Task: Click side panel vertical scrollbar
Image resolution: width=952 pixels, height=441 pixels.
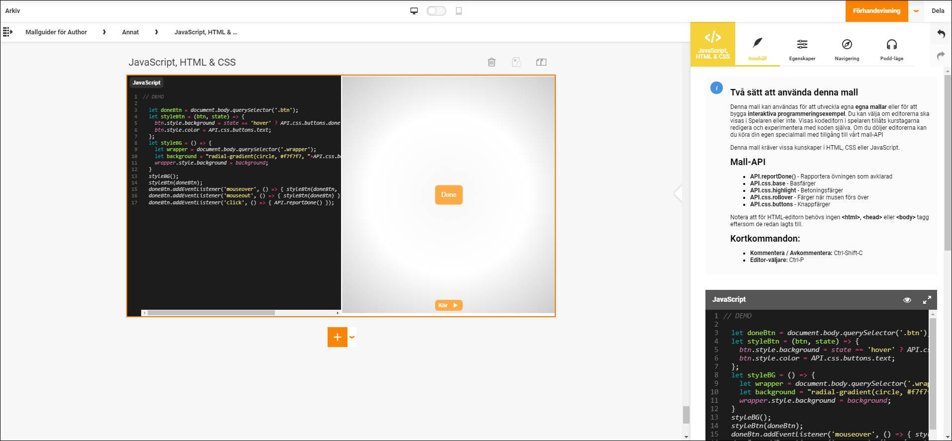Action: click(x=948, y=163)
